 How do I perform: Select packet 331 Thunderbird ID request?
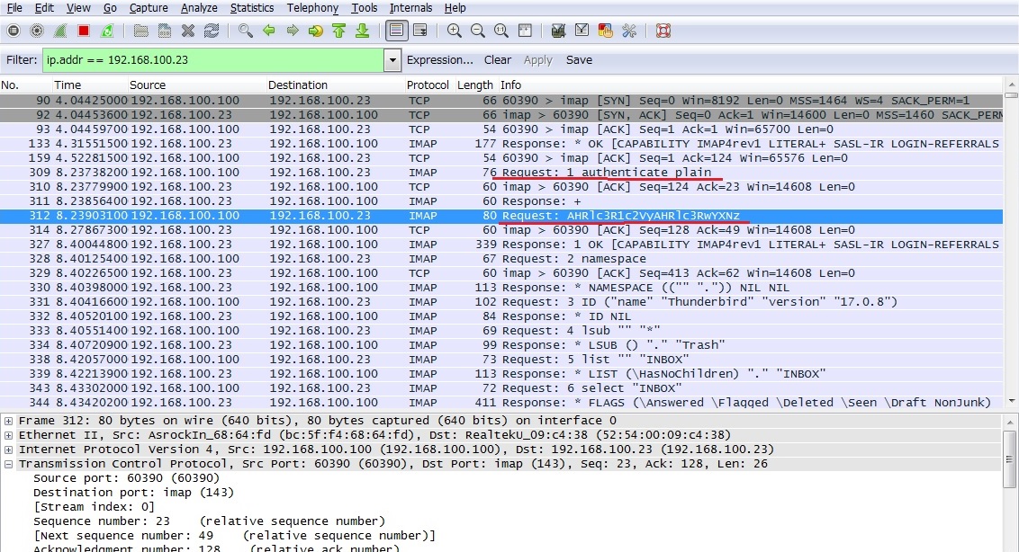tap(501, 301)
